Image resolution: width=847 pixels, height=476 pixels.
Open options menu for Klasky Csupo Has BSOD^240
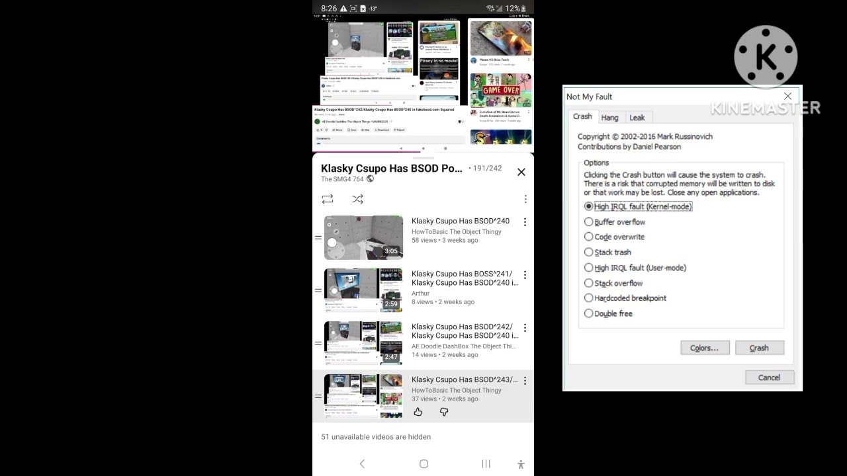[x=525, y=222]
